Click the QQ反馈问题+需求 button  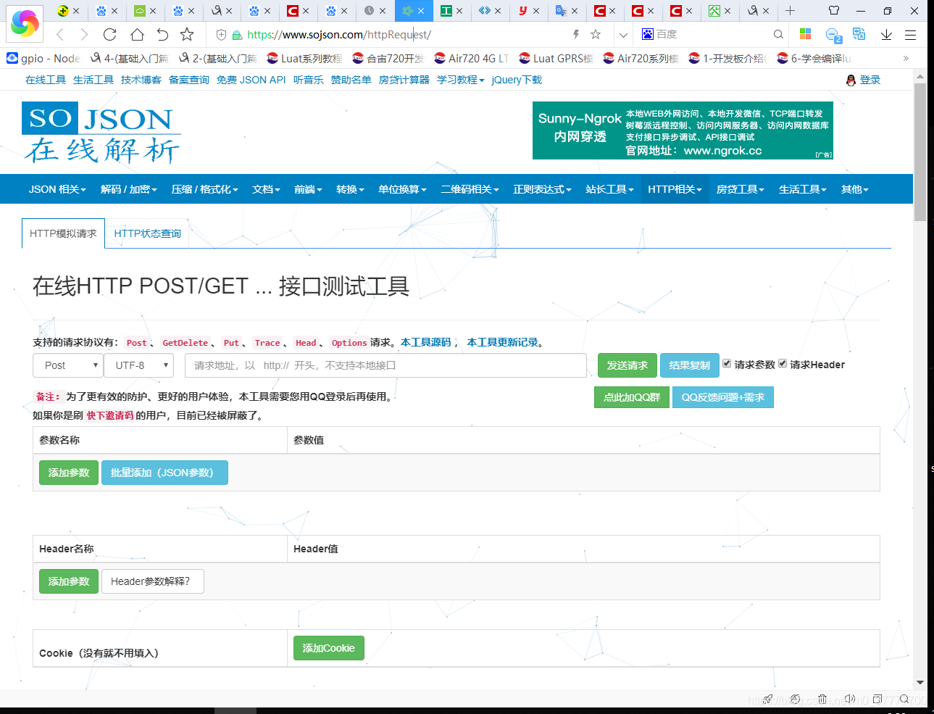coord(723,397)
